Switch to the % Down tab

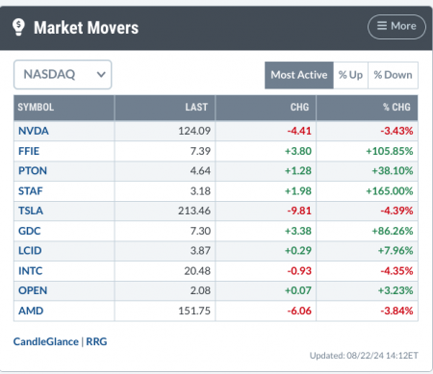tap(393, 75)
